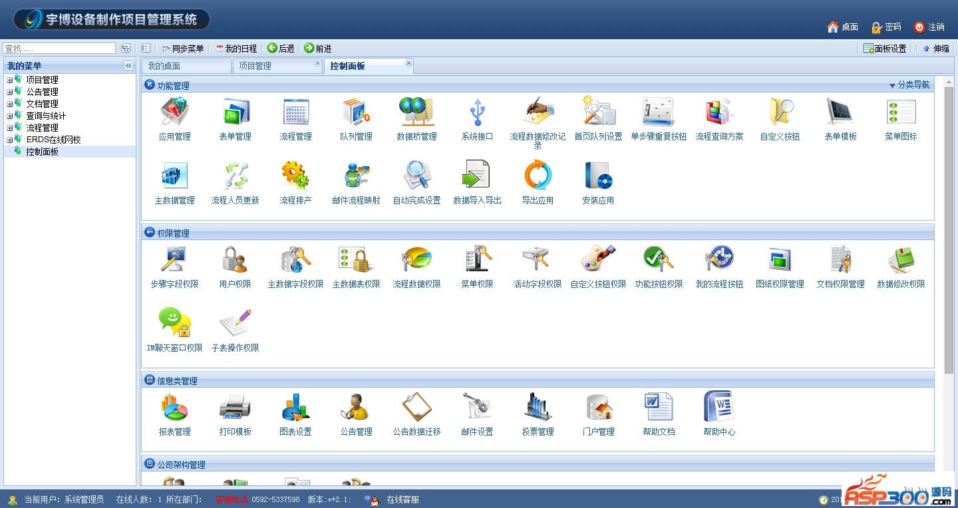Open 投票管理 icon

tap(538, 407)
